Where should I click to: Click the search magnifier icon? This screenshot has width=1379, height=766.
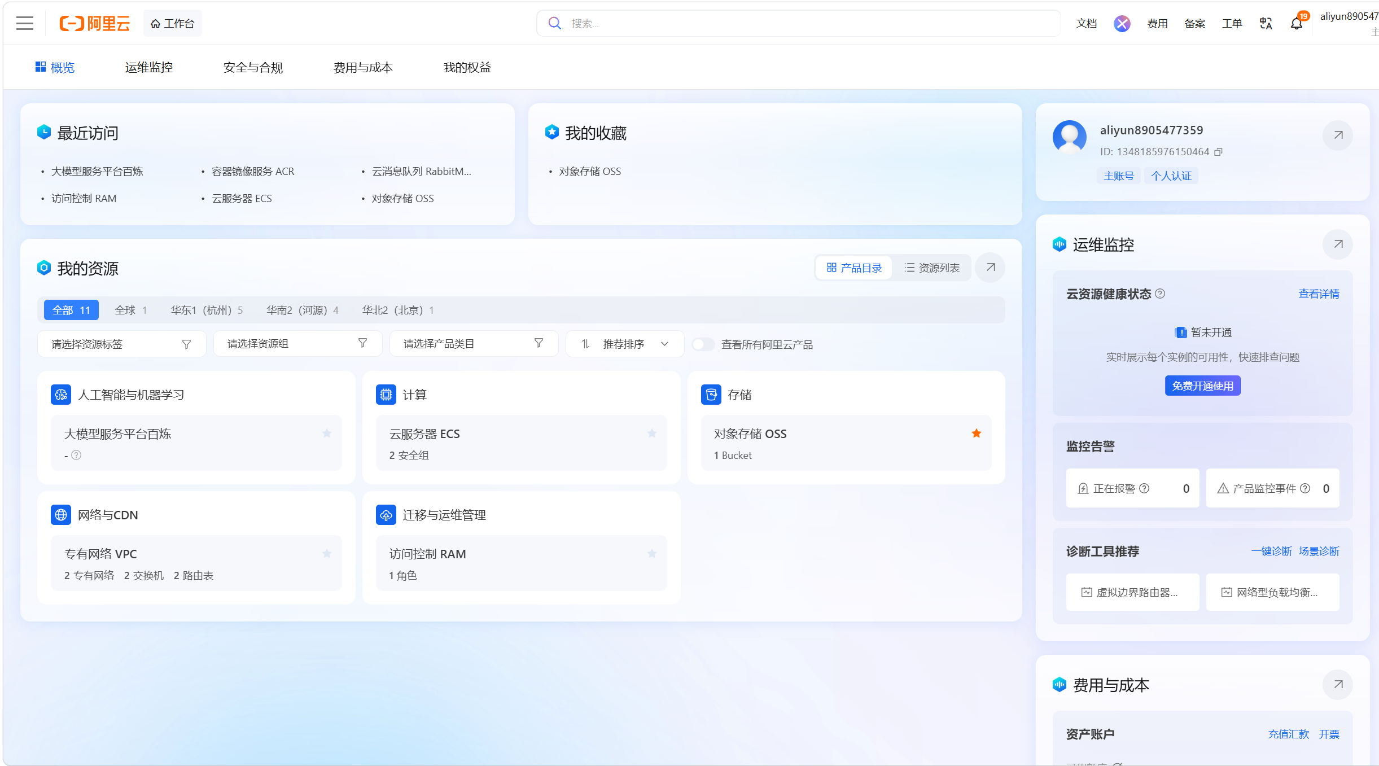click(555, 23)
